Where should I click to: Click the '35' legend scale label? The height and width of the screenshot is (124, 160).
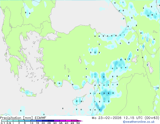pyautogui.click(x=61, y=123)
